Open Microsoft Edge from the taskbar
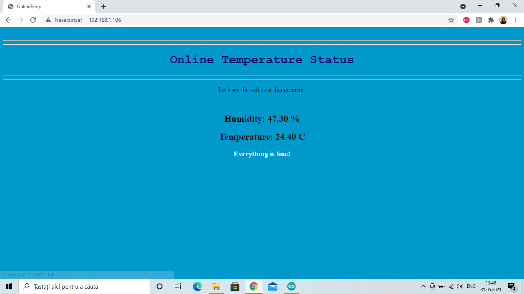 click(197, 286)
